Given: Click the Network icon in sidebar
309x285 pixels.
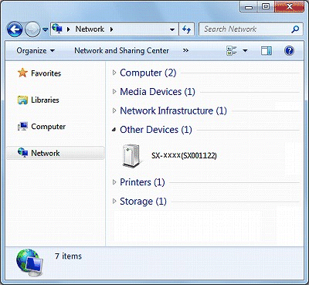Looking at the screenshot, I should [x=22, y=153].
